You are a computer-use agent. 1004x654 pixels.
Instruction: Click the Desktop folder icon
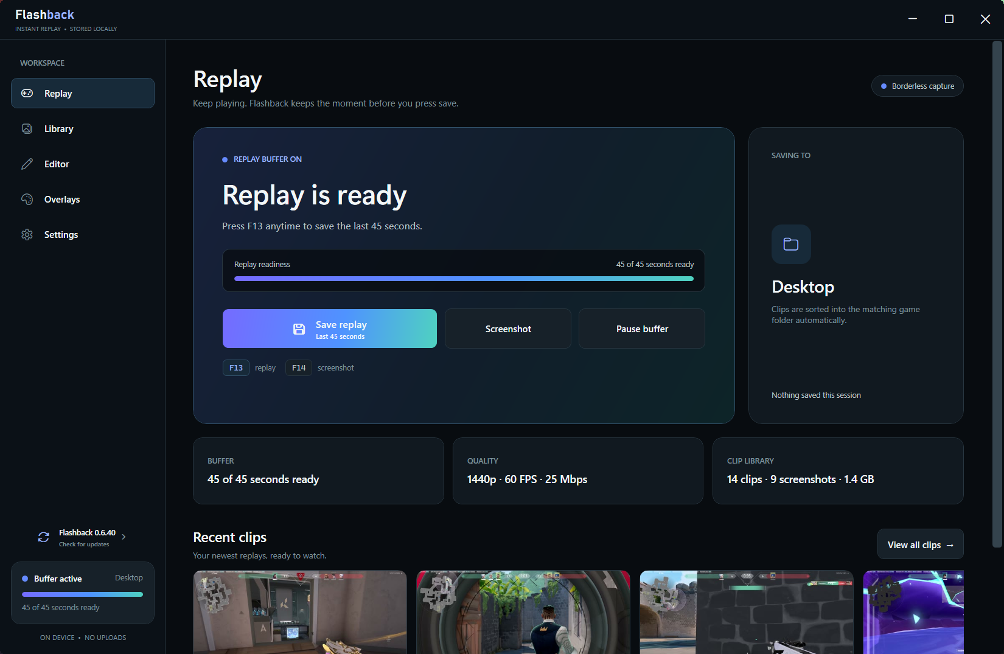(791, 244)
